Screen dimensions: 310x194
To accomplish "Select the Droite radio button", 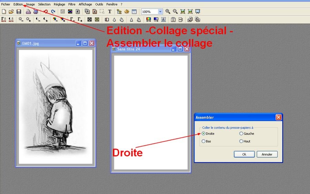I will [204, 134].
